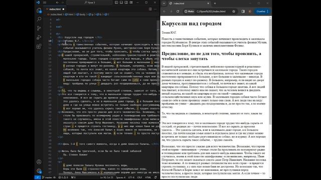Select the index.html editor tab
Image resolution: width=321 pixels, height=180 pixels.
pos(55,9)
